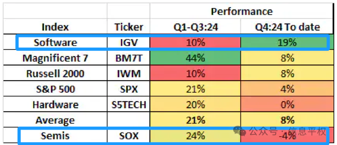Screen dimensions: 337x145
Task: Click the IGV ticker cell
Action: pos(129,43)
